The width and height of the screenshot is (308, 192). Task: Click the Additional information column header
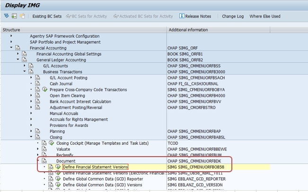(219, 30)
